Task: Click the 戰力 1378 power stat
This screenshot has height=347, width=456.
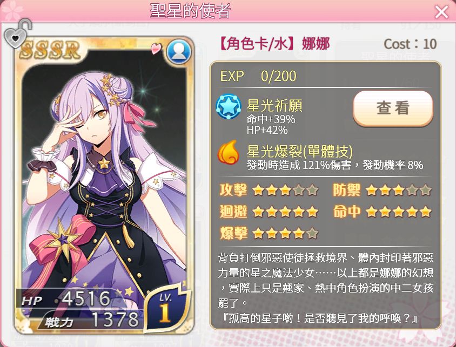Action: [92, 319]
